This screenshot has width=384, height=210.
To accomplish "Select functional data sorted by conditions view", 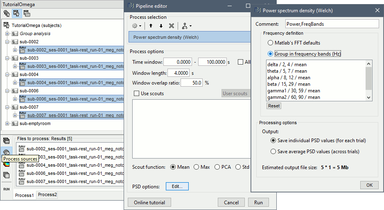I will [x=26, y=13].
